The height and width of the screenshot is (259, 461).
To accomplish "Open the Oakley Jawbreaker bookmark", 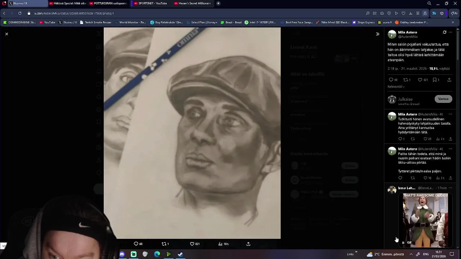I will click(x=412, y=22).
